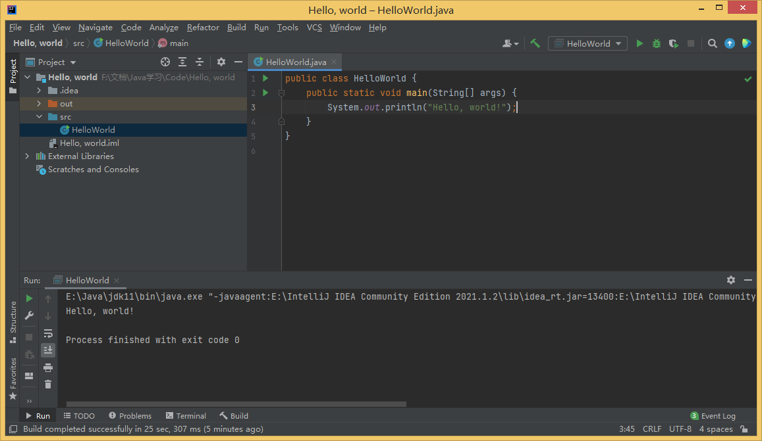Expand the out folder
Screen dimensions: 762x441
[x=39, y=103]
